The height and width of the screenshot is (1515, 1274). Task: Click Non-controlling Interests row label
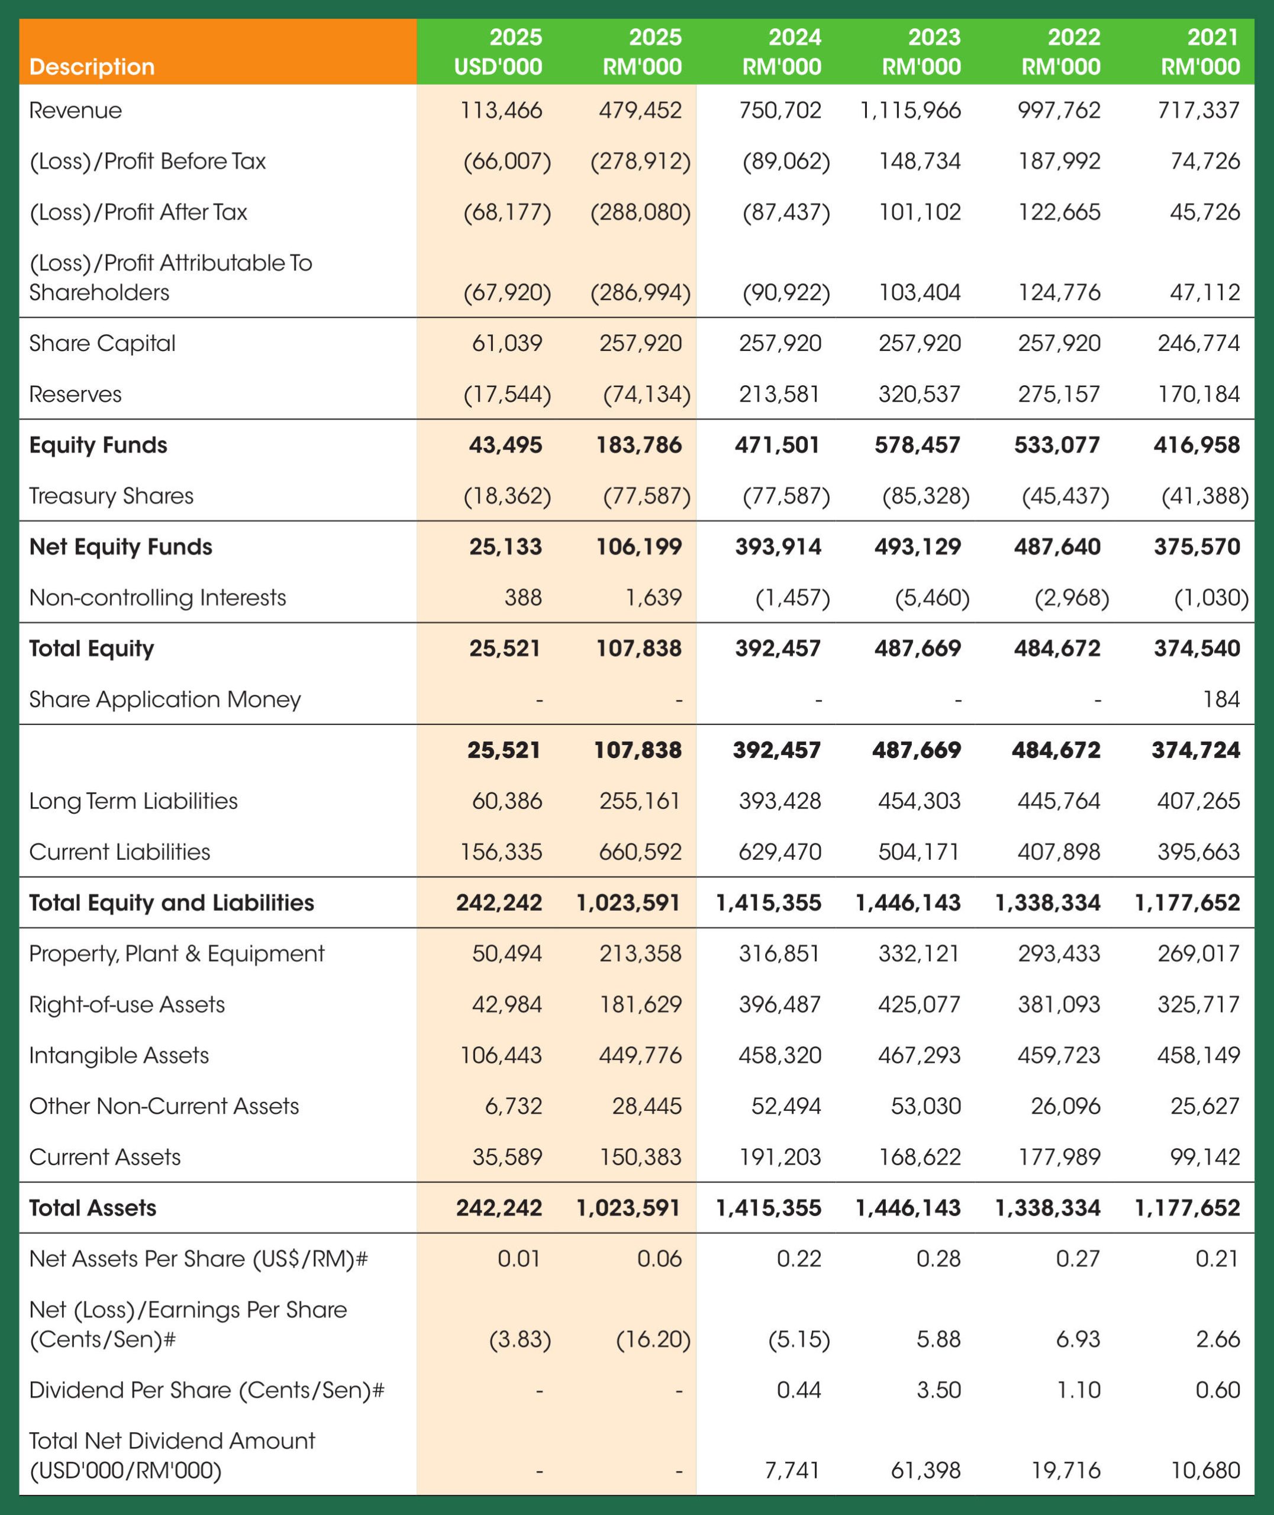(157, 598)
